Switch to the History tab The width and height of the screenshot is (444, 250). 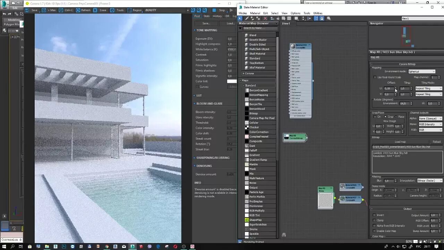click(x=217, y=16)
